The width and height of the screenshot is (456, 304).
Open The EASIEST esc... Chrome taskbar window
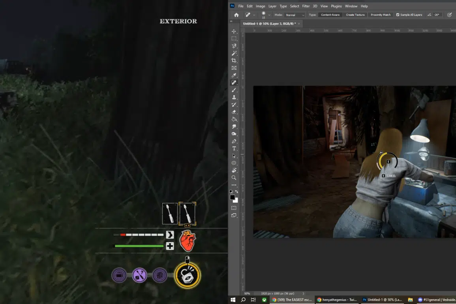point(292,300)
